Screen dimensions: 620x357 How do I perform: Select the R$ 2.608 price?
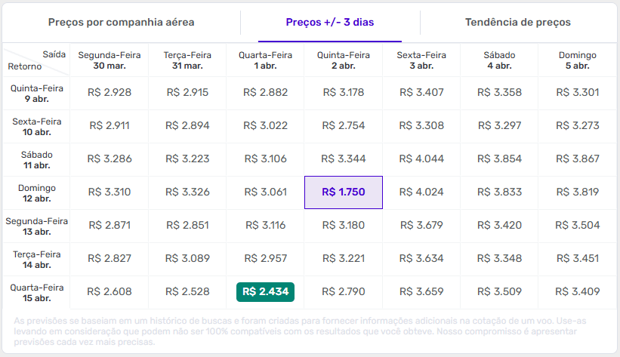coord(110,292)
